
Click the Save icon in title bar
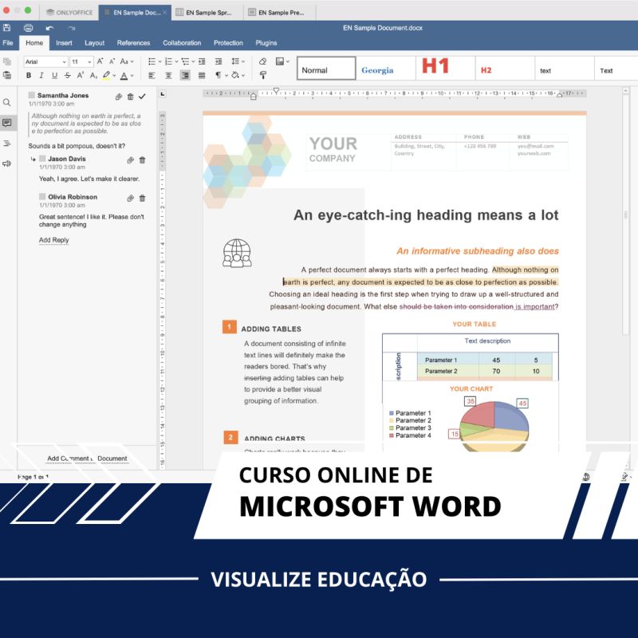tap(6, 28)
